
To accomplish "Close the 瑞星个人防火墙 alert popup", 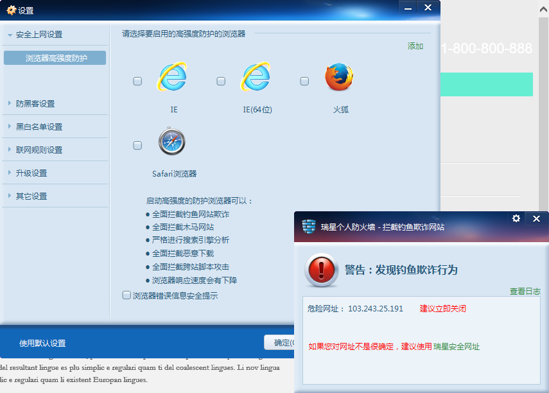I will tap(536, 218).
